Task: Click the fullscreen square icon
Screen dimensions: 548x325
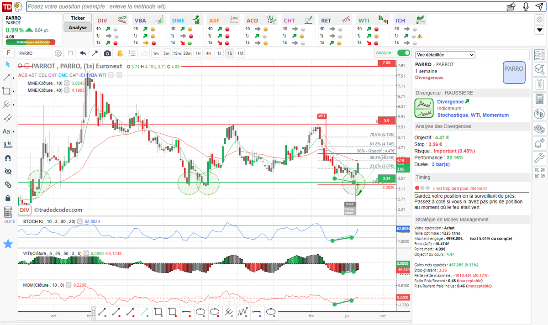Action: (x=70, y=53)
